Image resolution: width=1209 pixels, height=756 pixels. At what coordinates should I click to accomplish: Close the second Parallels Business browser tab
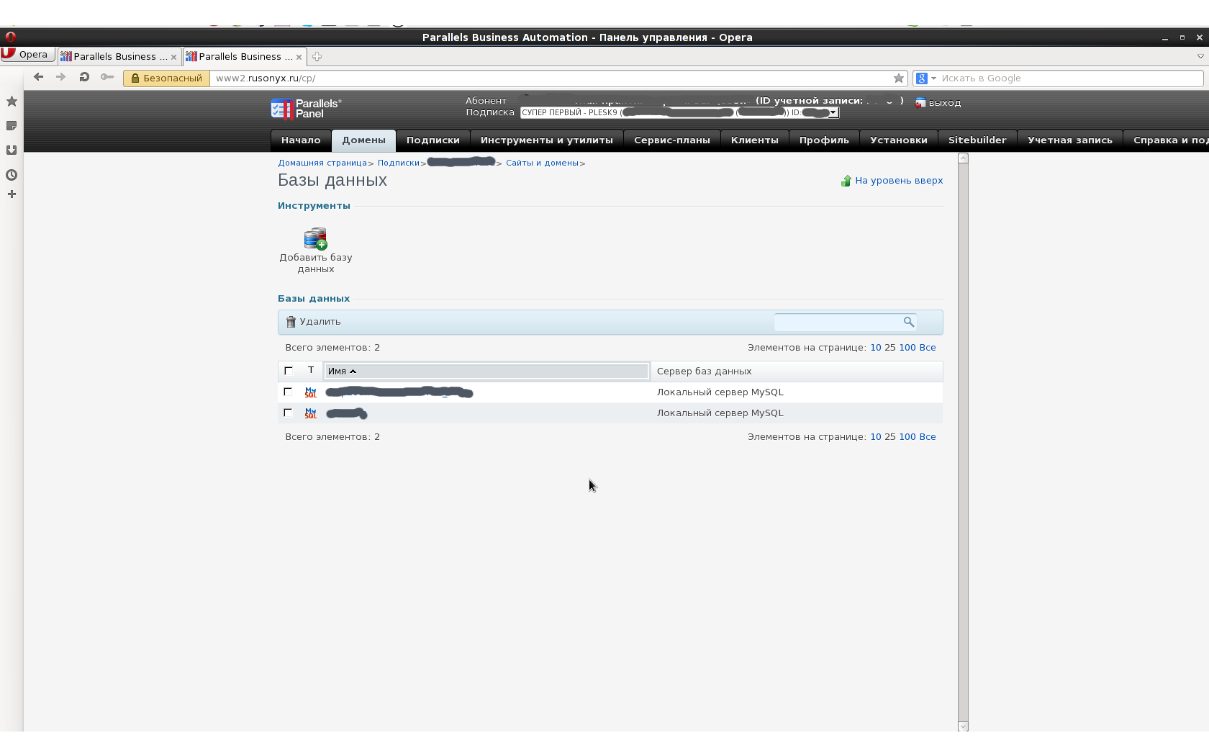tap(299, 57)
